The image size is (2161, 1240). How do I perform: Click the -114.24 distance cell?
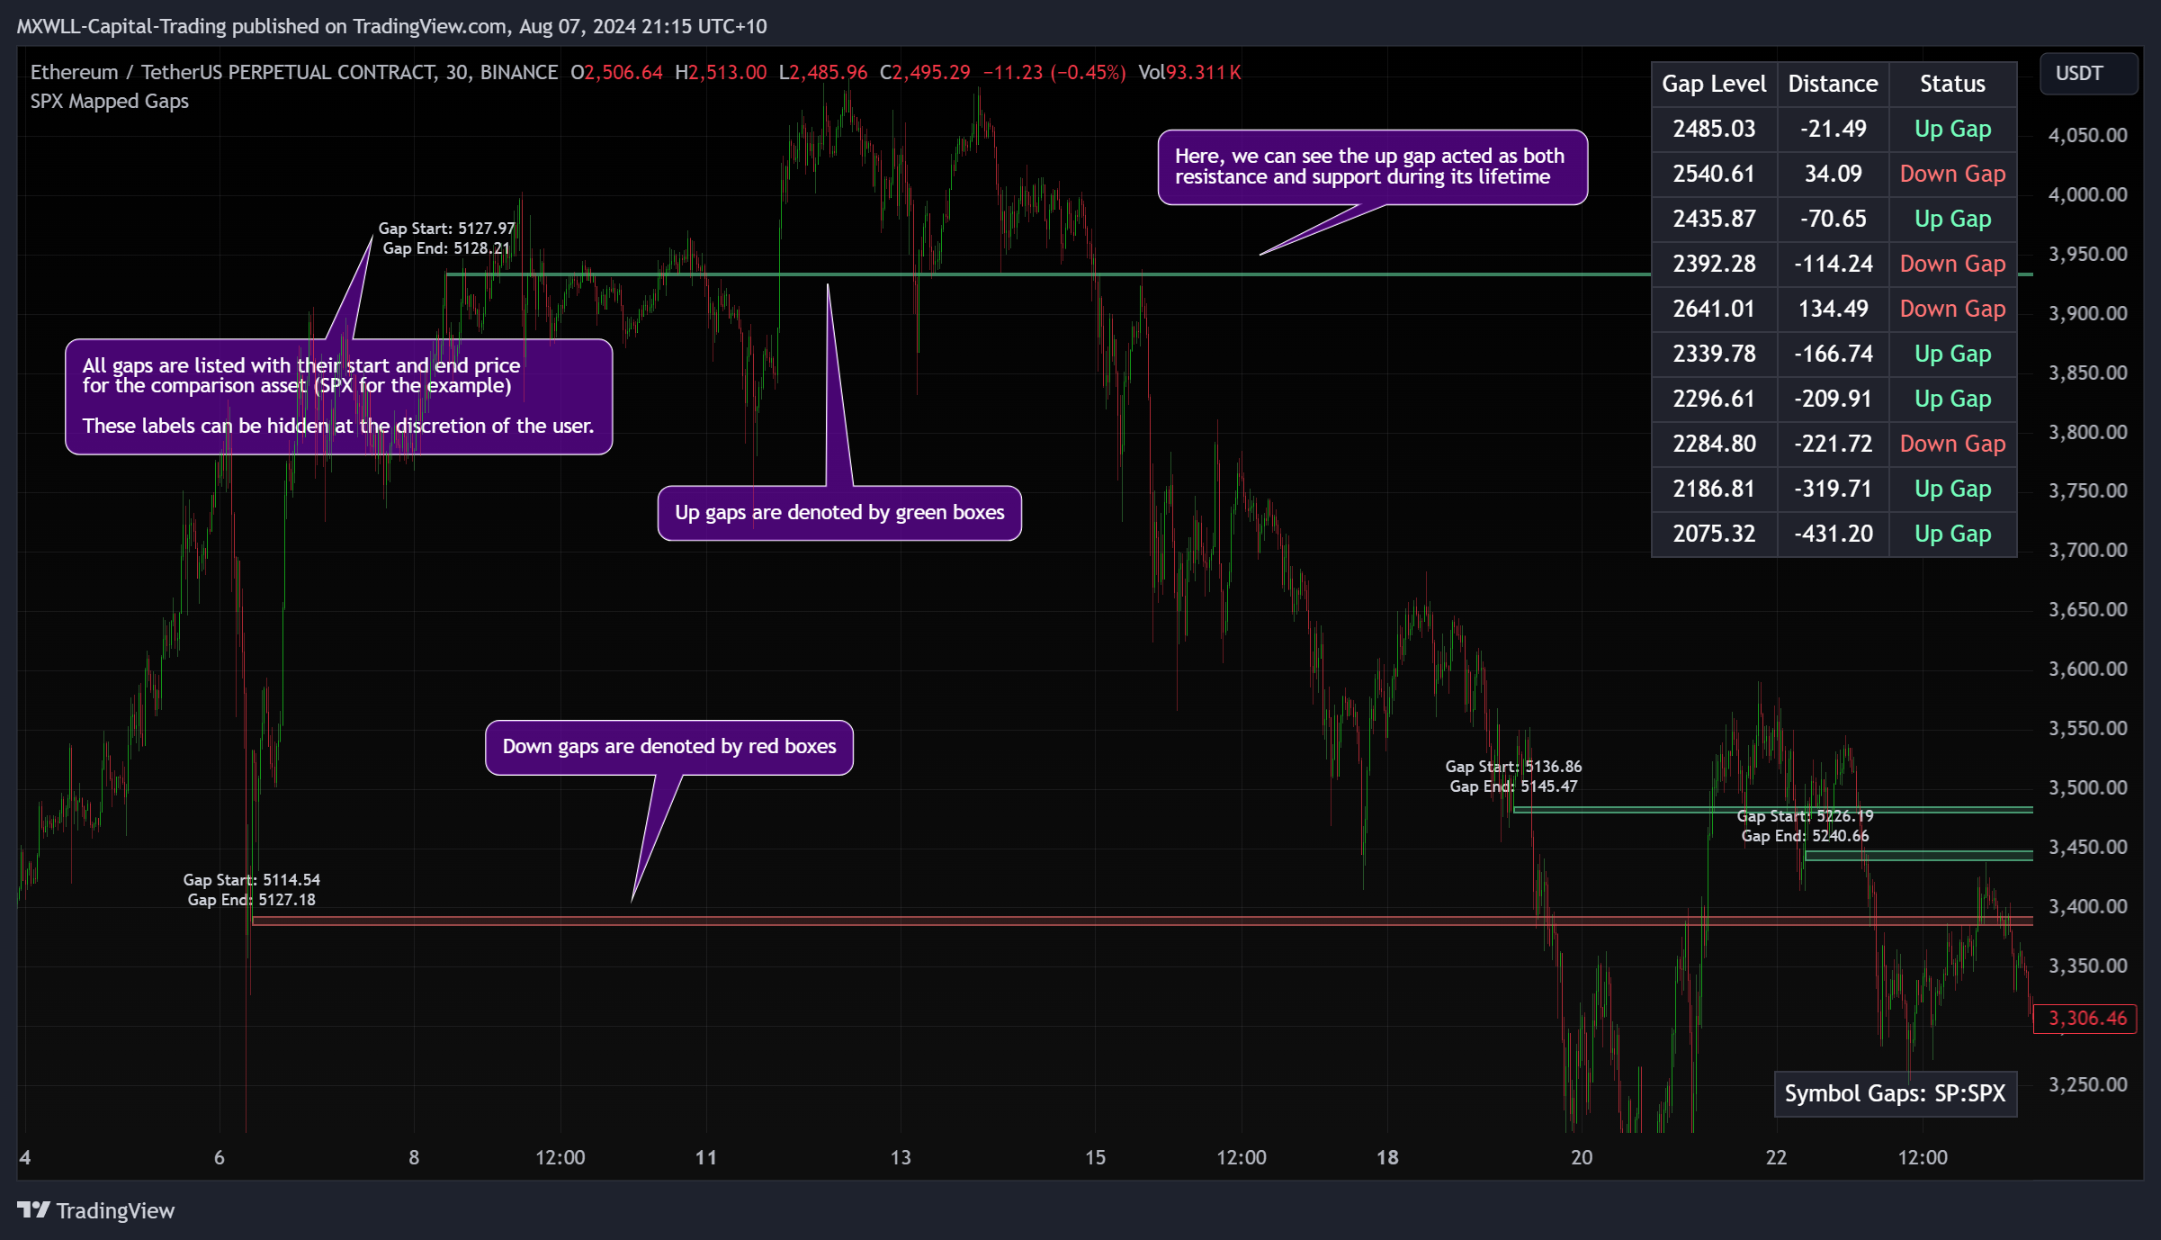coord(1833,264)
